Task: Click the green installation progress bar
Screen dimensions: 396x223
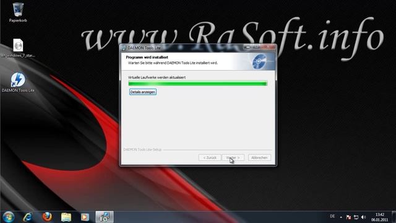Action: (198, 84)
